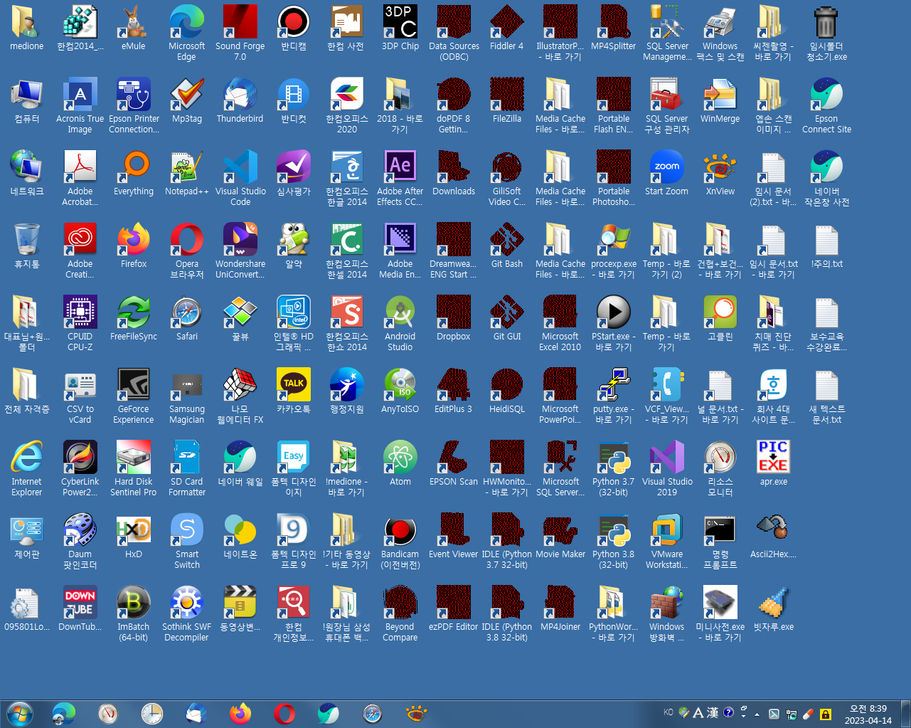The width and height of the screenshot is (911, 728).
Task: Launch the Atom editor shortcut
Action: [x=400, y=463]
